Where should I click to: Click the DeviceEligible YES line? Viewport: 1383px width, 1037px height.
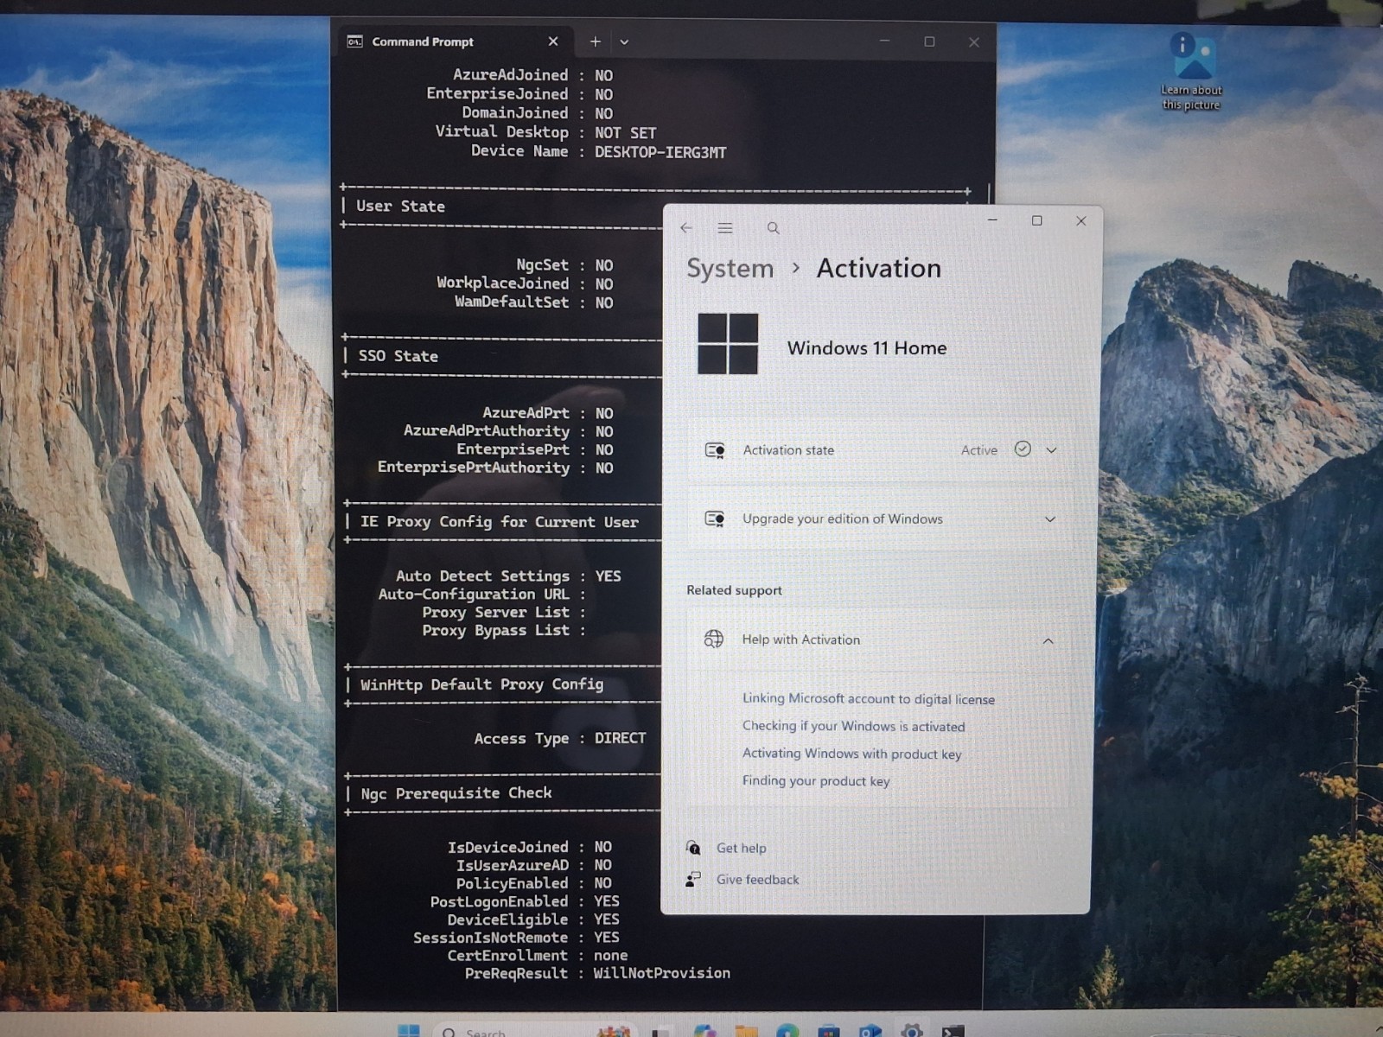click(533, 919)
